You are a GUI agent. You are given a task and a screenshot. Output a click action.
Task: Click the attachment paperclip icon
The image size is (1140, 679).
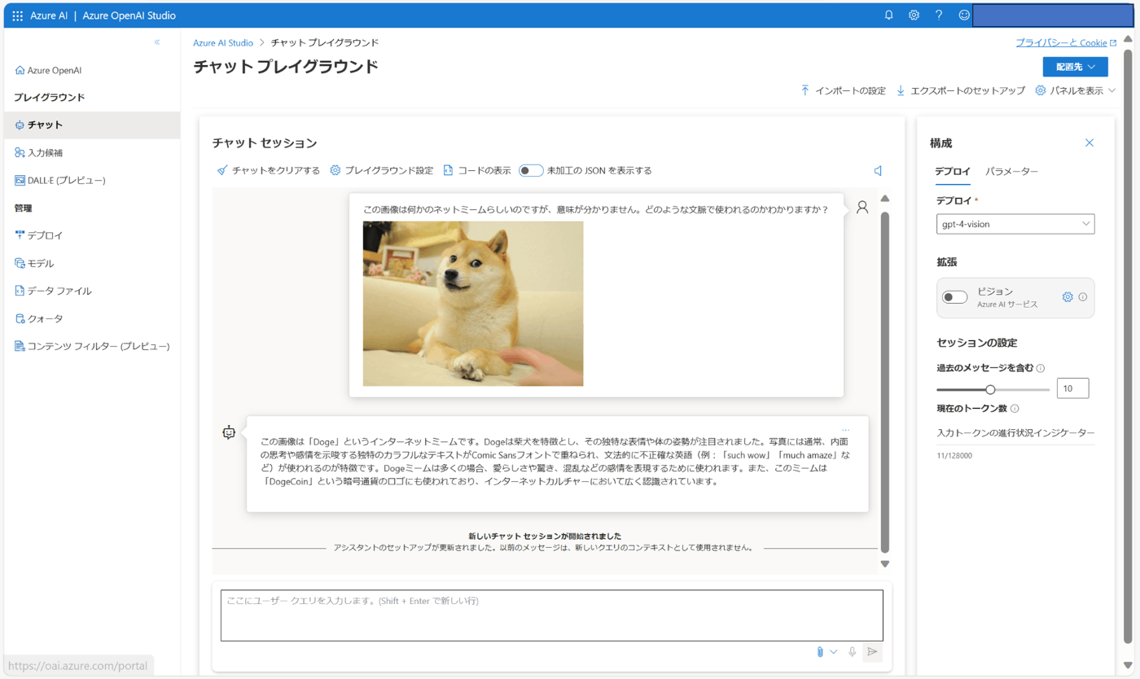pyautogui.click(x=820, y=652)
